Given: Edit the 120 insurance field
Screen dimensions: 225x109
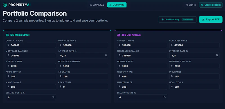Looking at the screenshot, I should tap(83, 76).
